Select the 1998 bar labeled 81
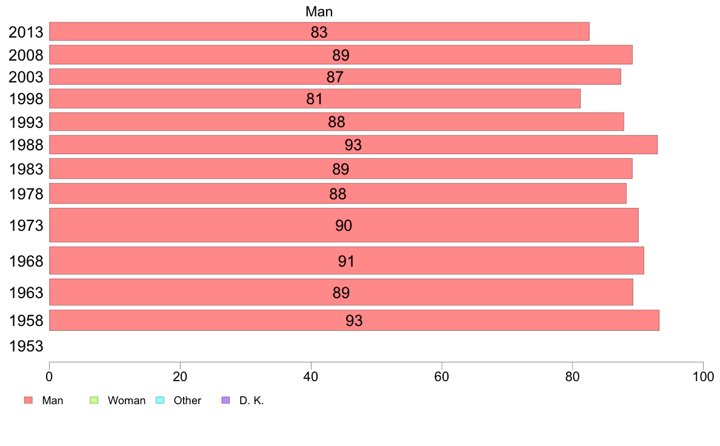The height and width of the screenshot is (446, 720). click(315, 99)
